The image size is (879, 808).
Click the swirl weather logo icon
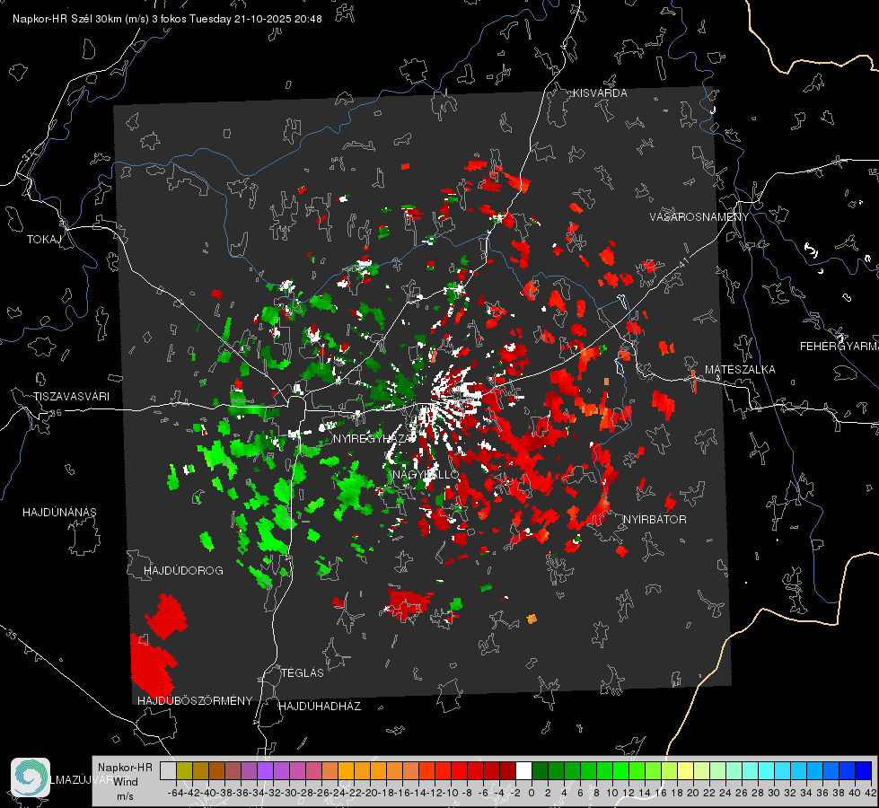[31, 777]
